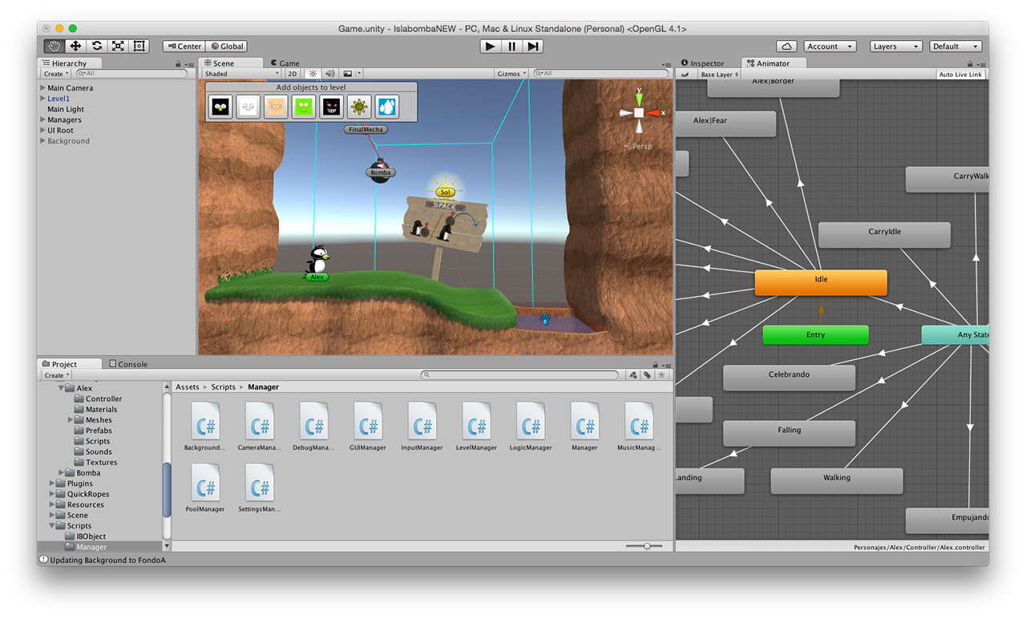Click Search by Type icon in Project

[633, 375]
